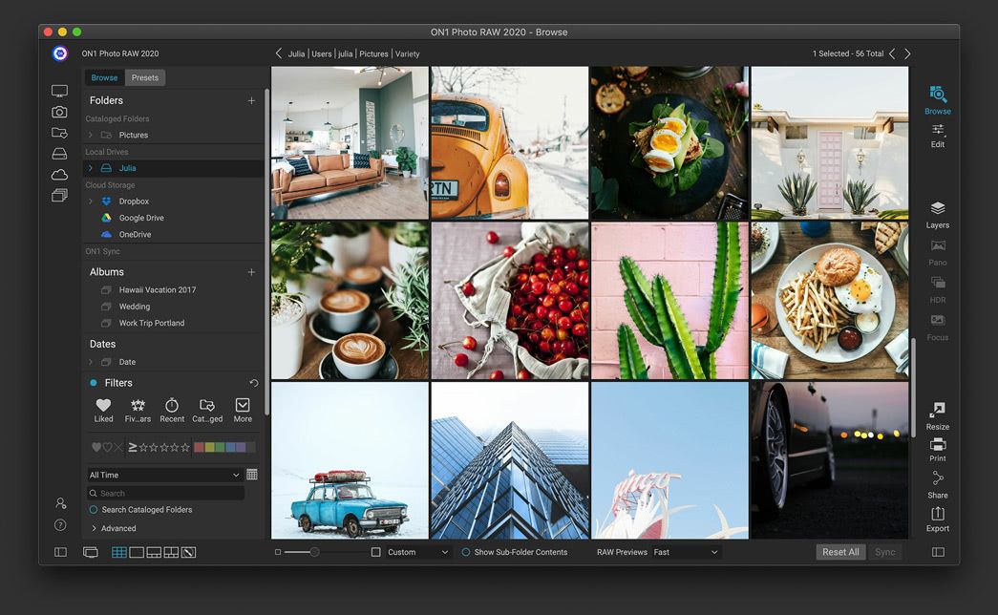Screen dimensions: 998x615
Task: Open the Edit module
Action: click(x=938, y=136)
